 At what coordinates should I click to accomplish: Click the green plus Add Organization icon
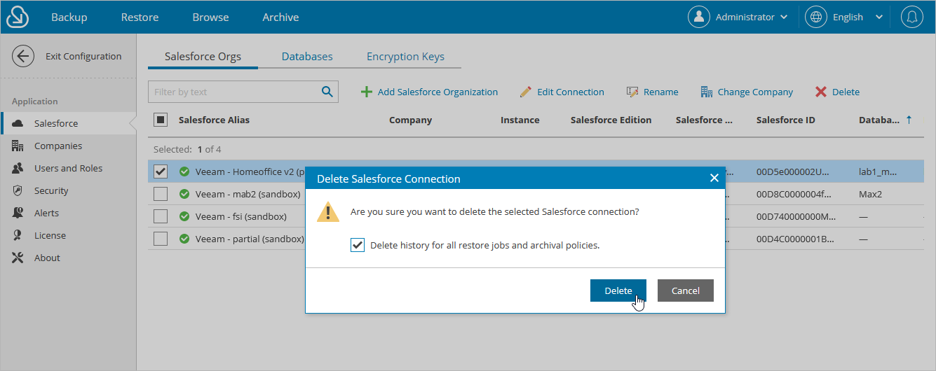point(366,92)
